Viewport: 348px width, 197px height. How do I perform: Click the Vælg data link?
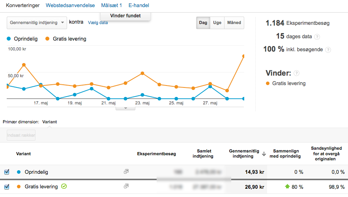coord(98,22)
